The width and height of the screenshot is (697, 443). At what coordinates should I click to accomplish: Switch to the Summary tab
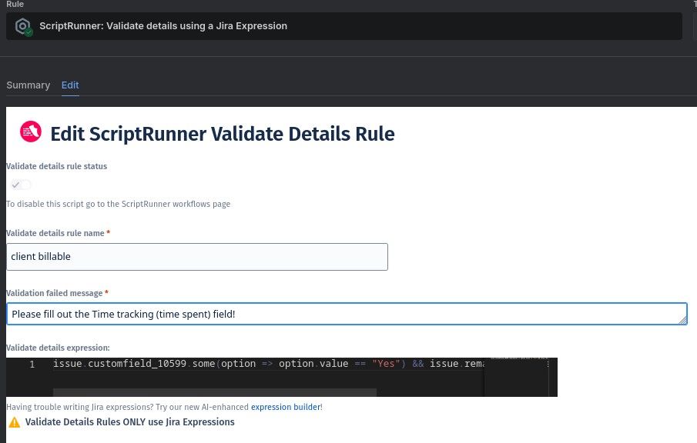(x=28, y=85)
